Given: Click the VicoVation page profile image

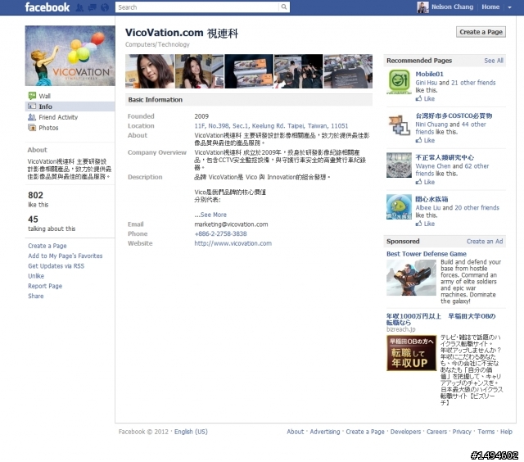Looking at the screenshot, I should [x=70, y=56].
